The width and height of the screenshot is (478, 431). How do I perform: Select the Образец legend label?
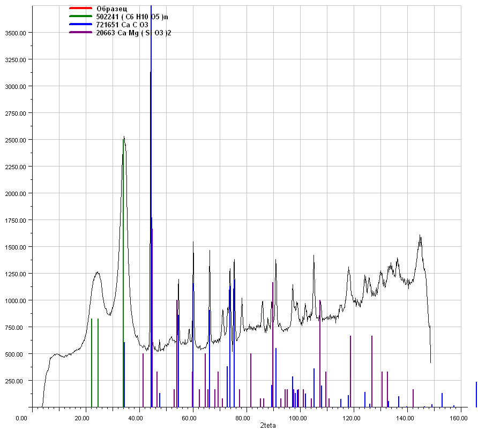pos(111,9)
